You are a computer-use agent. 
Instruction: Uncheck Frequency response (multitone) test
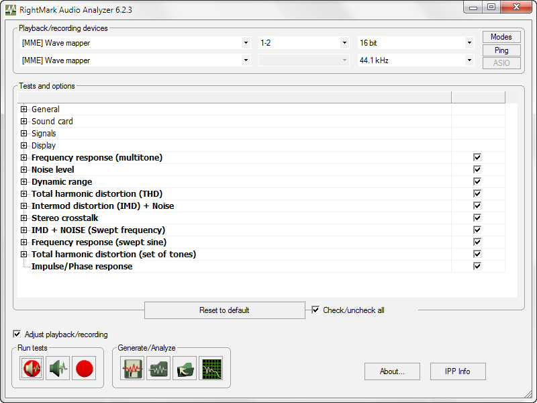point(477,157)
